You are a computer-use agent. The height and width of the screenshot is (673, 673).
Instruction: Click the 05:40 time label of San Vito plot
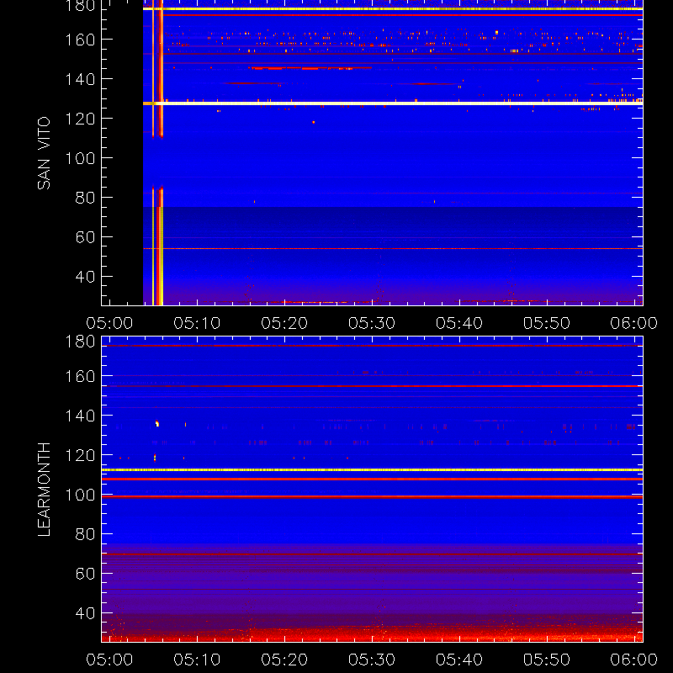click(459, 323)
